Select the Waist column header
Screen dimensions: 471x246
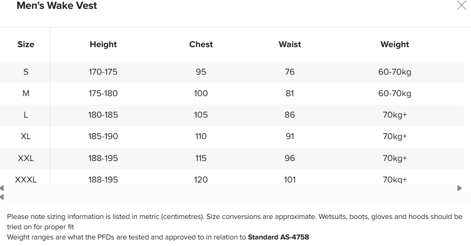[290, 44]
